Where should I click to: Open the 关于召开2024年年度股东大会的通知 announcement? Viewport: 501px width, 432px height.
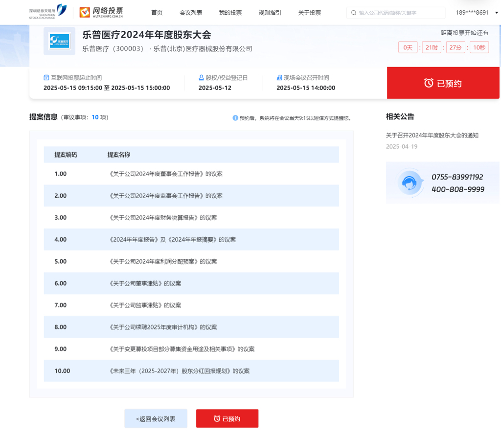(x=432, y=135)
